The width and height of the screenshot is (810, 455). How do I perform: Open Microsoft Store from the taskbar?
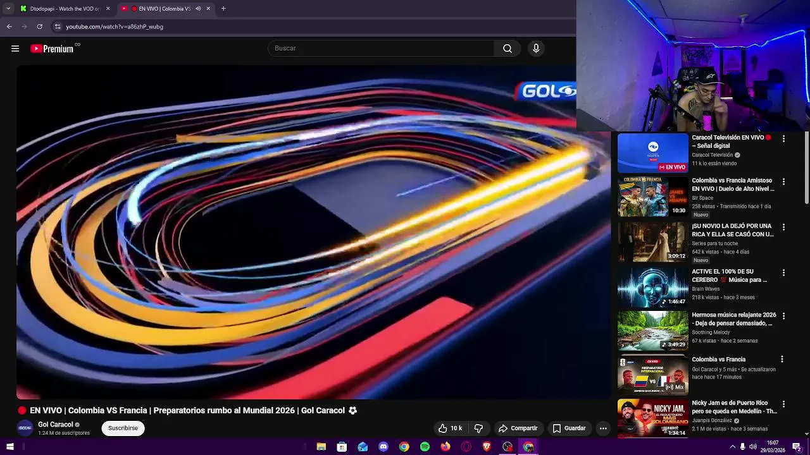[x=342, y=447]
